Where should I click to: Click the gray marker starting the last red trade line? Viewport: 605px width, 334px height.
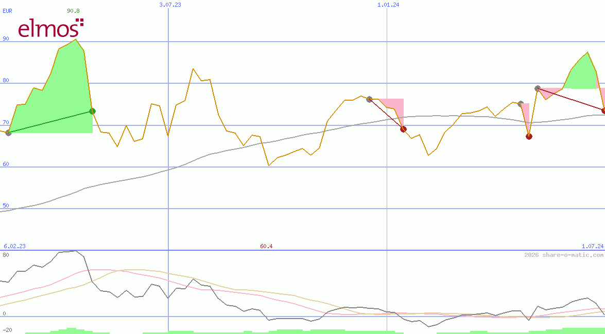[538, 88]
